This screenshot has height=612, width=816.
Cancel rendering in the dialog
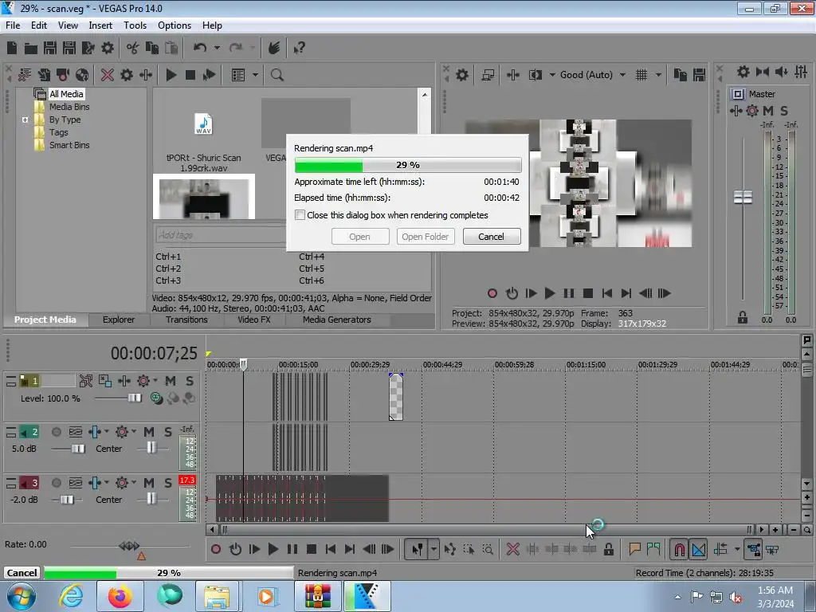491,236
